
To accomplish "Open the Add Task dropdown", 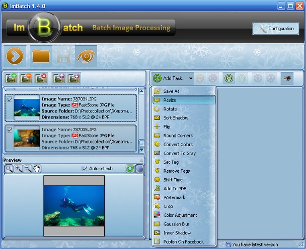I will 173,78.
